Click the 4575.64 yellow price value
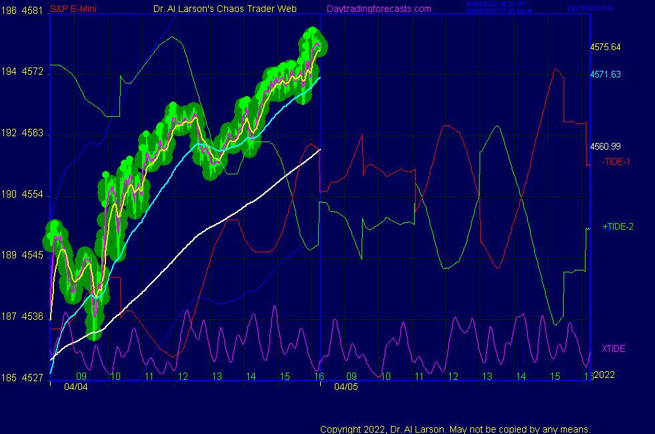This screenshot has width=655, height=434. 605,47
